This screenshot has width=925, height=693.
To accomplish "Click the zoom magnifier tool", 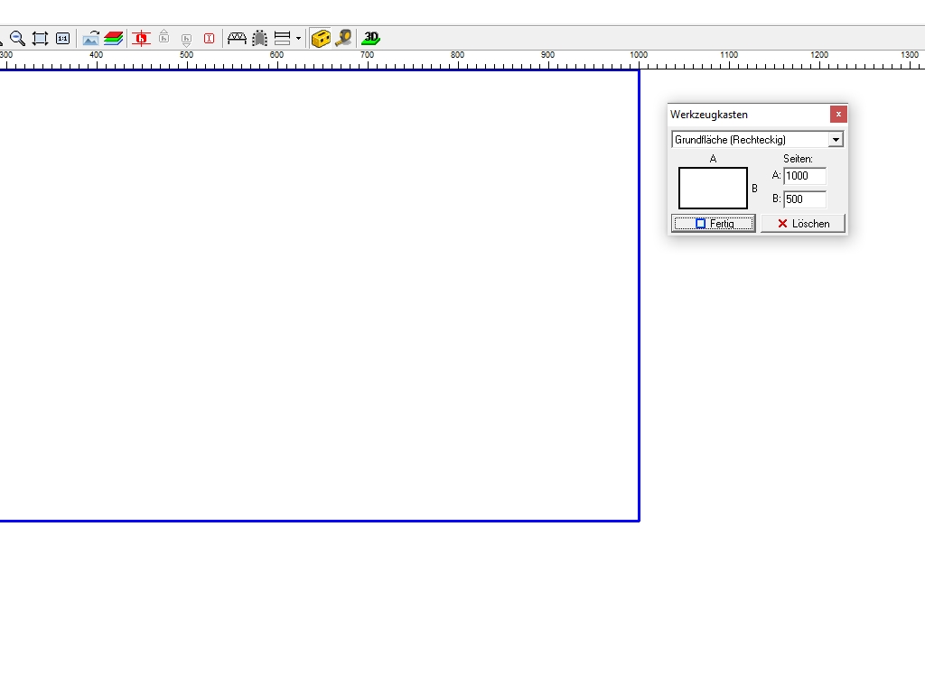I will pyautogui.click(x=17, y=38).
